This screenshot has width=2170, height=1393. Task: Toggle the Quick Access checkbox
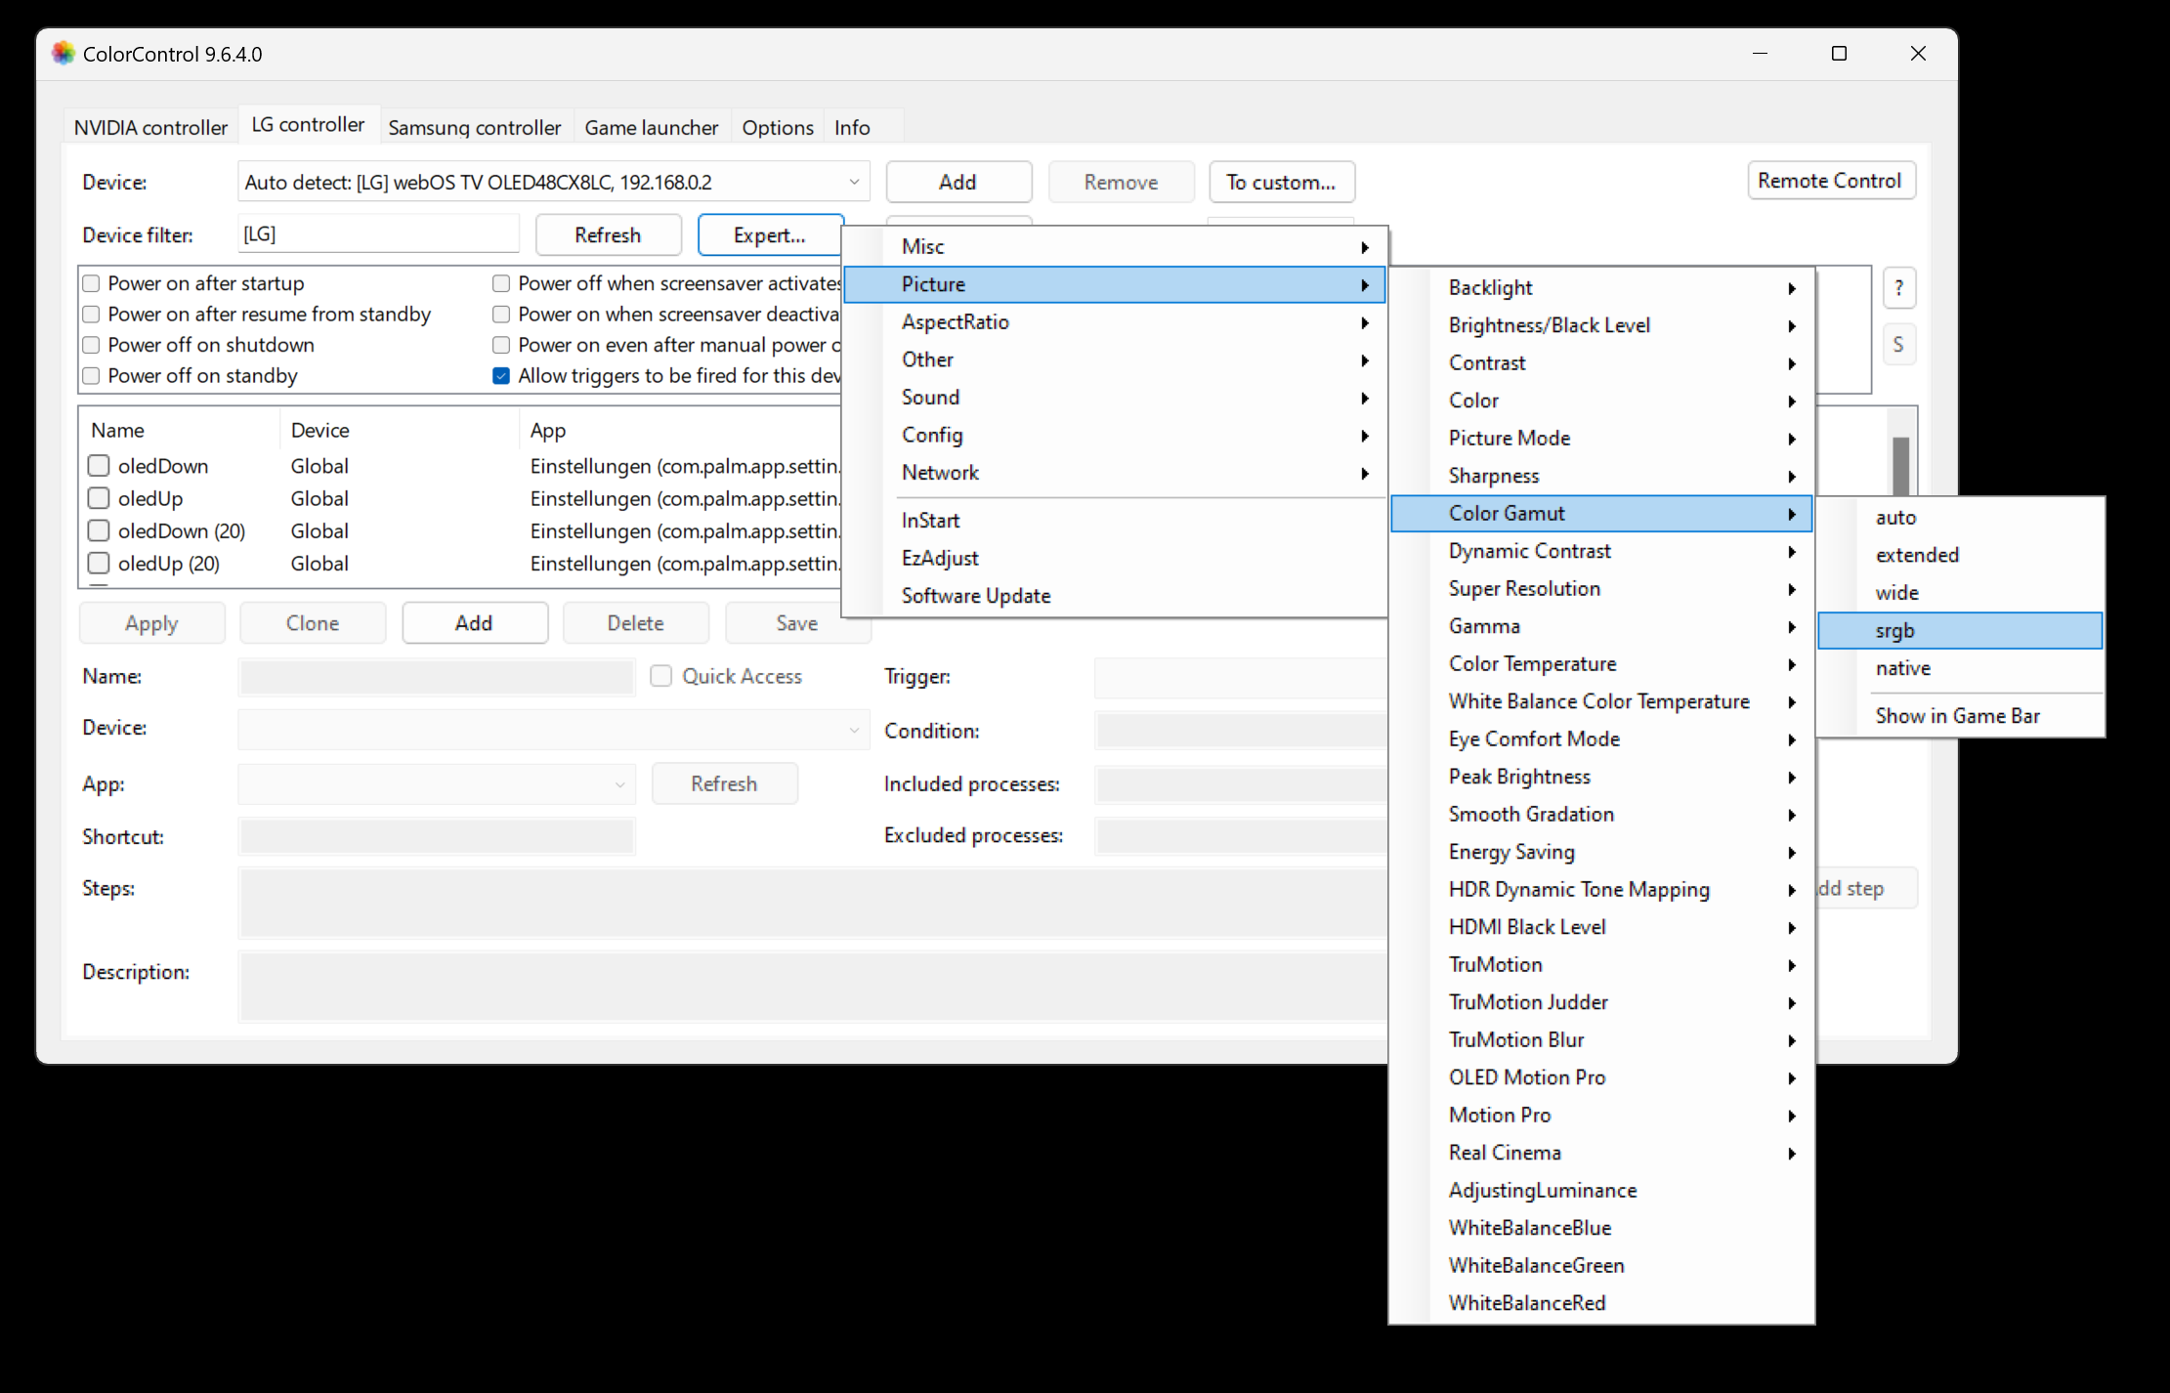[661, 676]
